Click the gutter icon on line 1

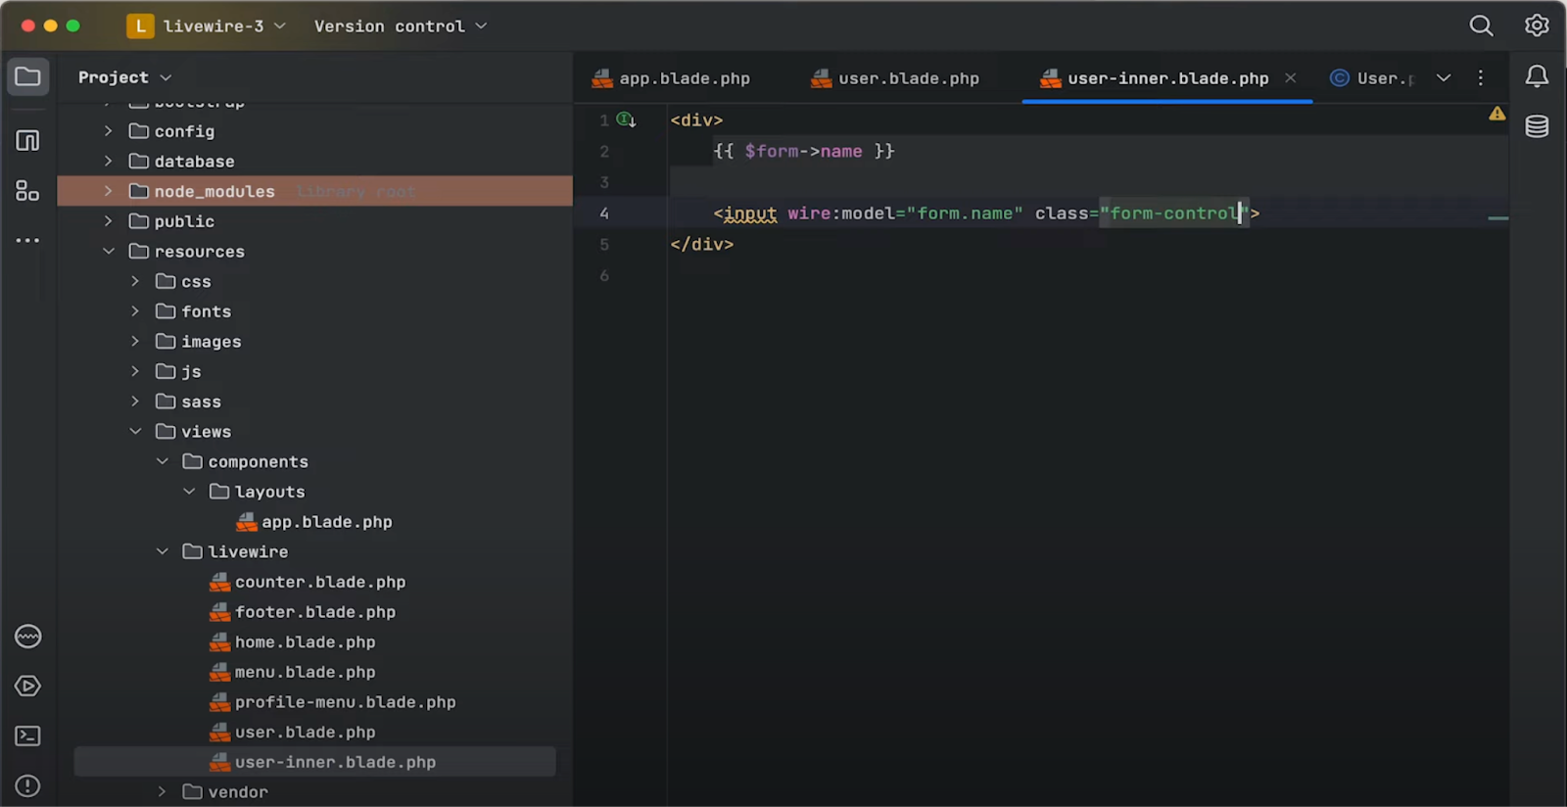tap(626, 119)
